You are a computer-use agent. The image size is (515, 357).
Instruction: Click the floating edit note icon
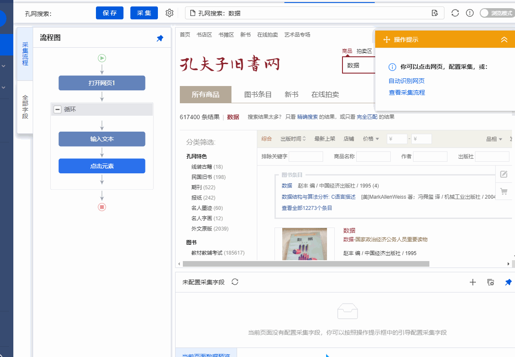503,174
